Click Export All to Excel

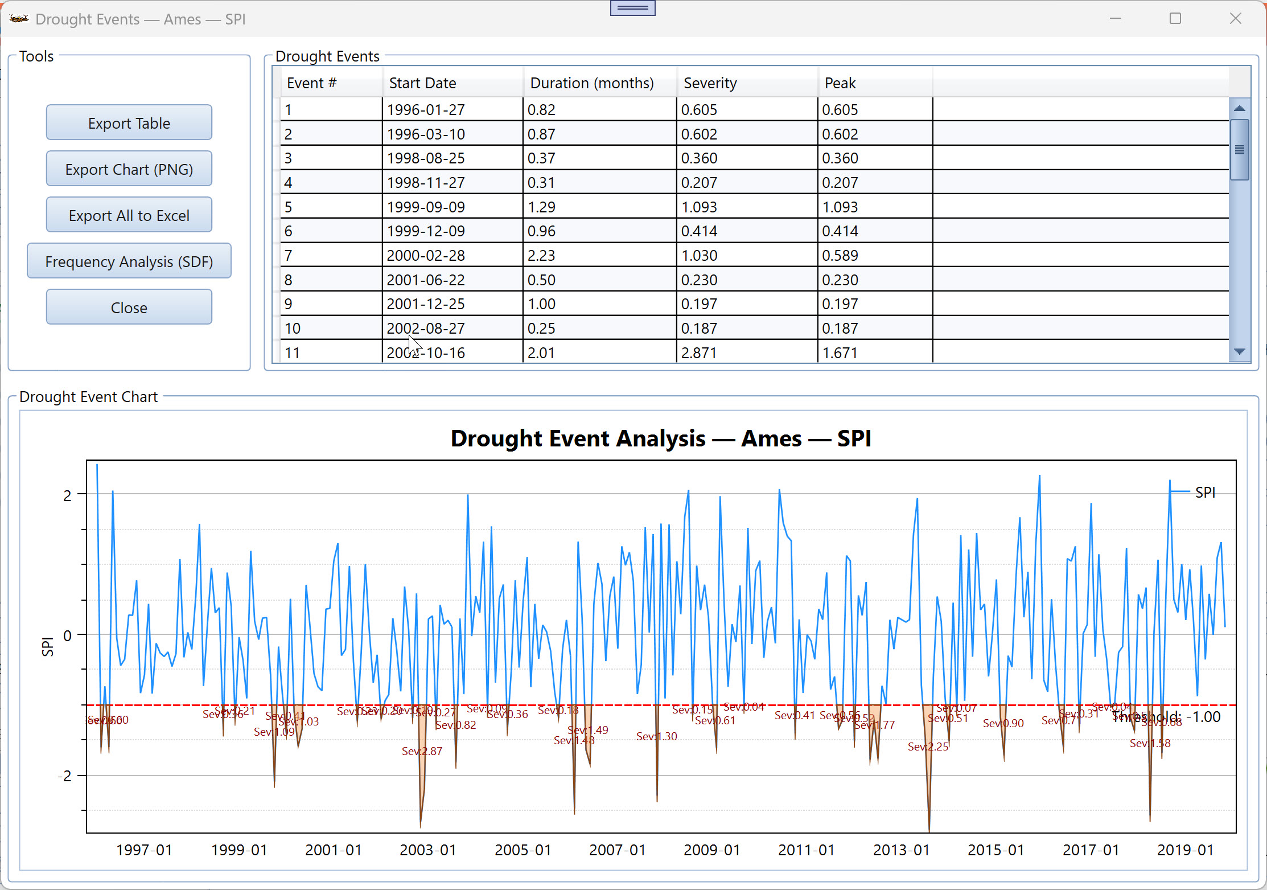(x=129, y=215)
